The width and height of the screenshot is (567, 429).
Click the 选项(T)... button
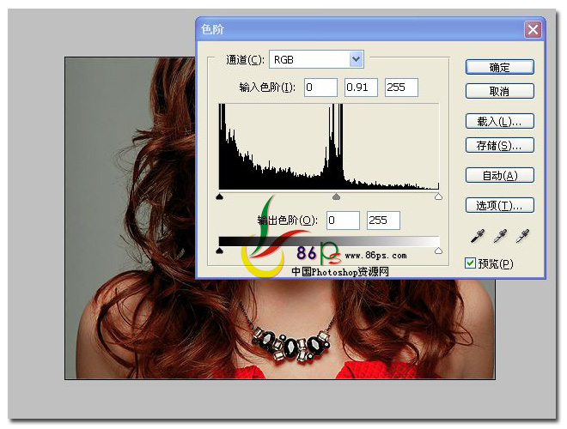[x=500, y=205]
